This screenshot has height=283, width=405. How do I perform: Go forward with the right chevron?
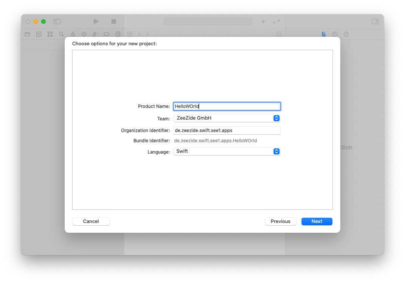pos(147,34)
